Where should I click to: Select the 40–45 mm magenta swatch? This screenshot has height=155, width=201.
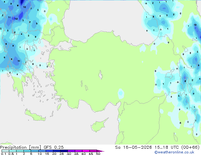(86, 151)
